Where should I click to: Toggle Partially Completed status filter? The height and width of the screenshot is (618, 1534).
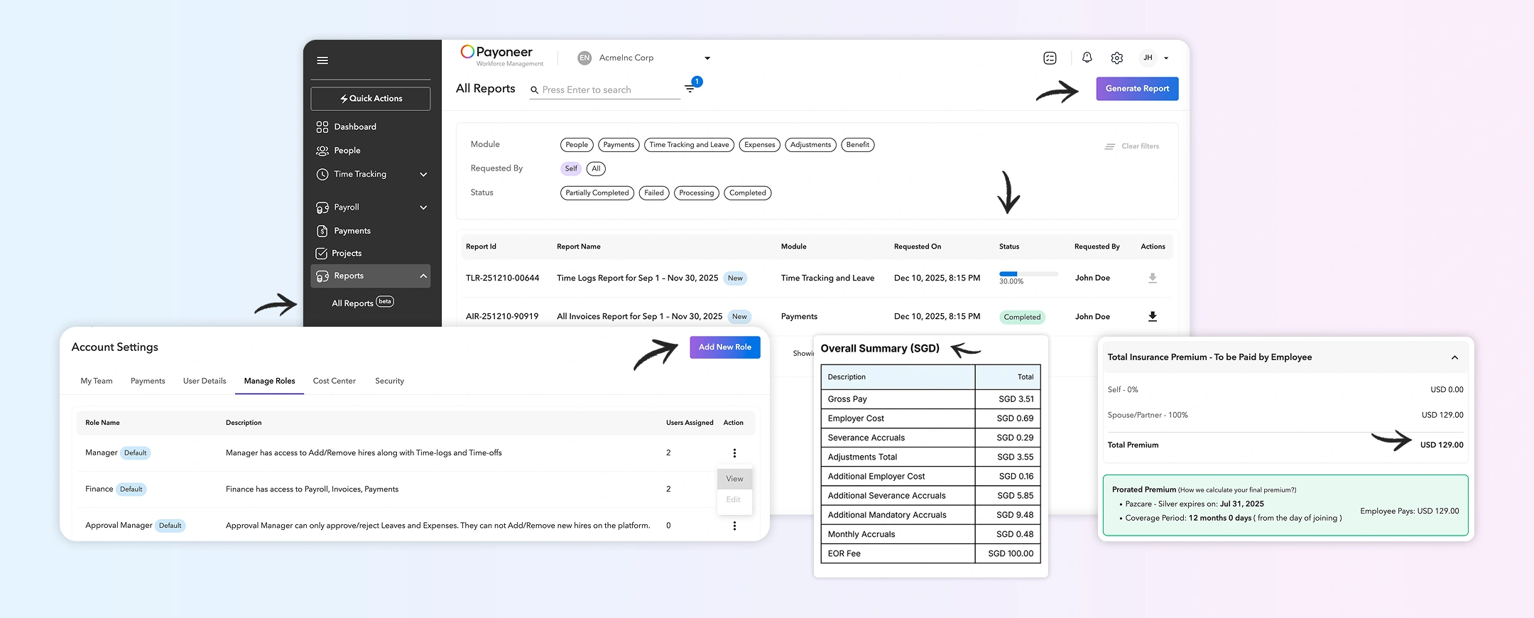597,193
